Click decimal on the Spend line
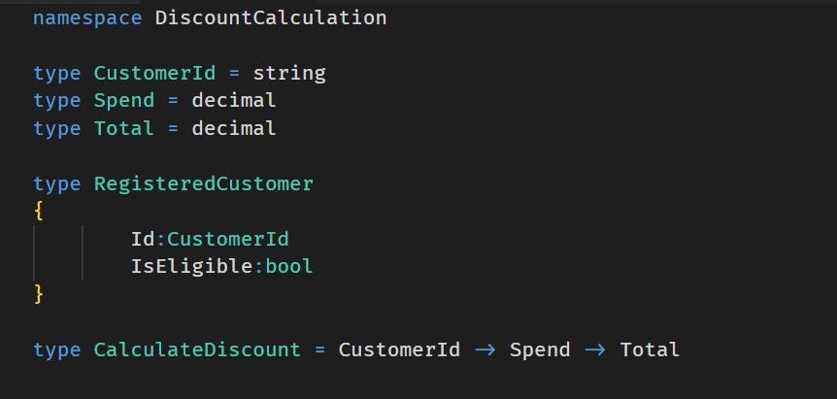The image size is (837, 399). [234, 101]
